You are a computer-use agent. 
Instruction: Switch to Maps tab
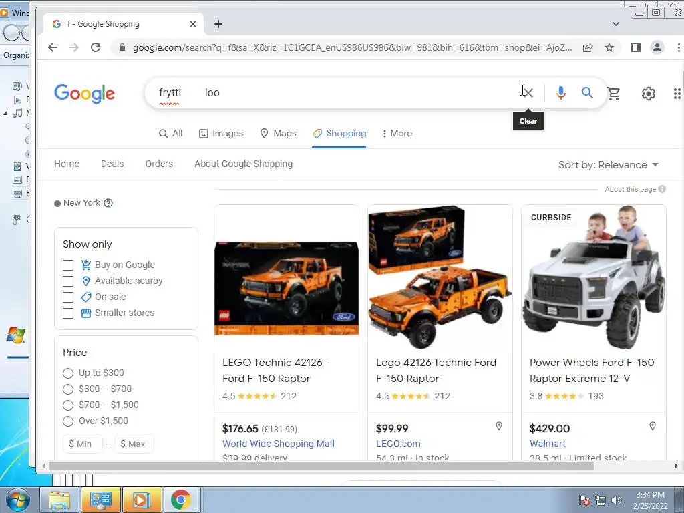278,133
